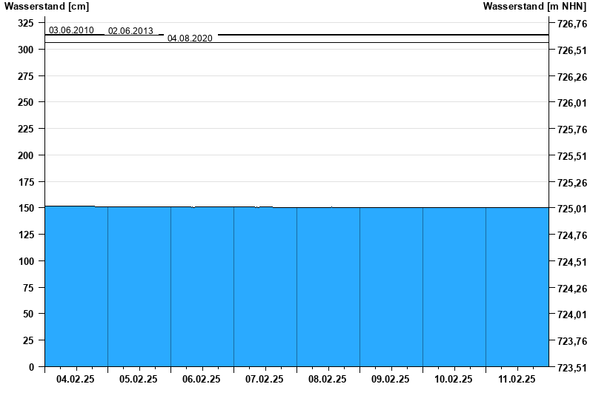This screenshot has height=407, width=593.
Task: Select the 07.02.25 date on the x-axis
Action: (265, 379)
